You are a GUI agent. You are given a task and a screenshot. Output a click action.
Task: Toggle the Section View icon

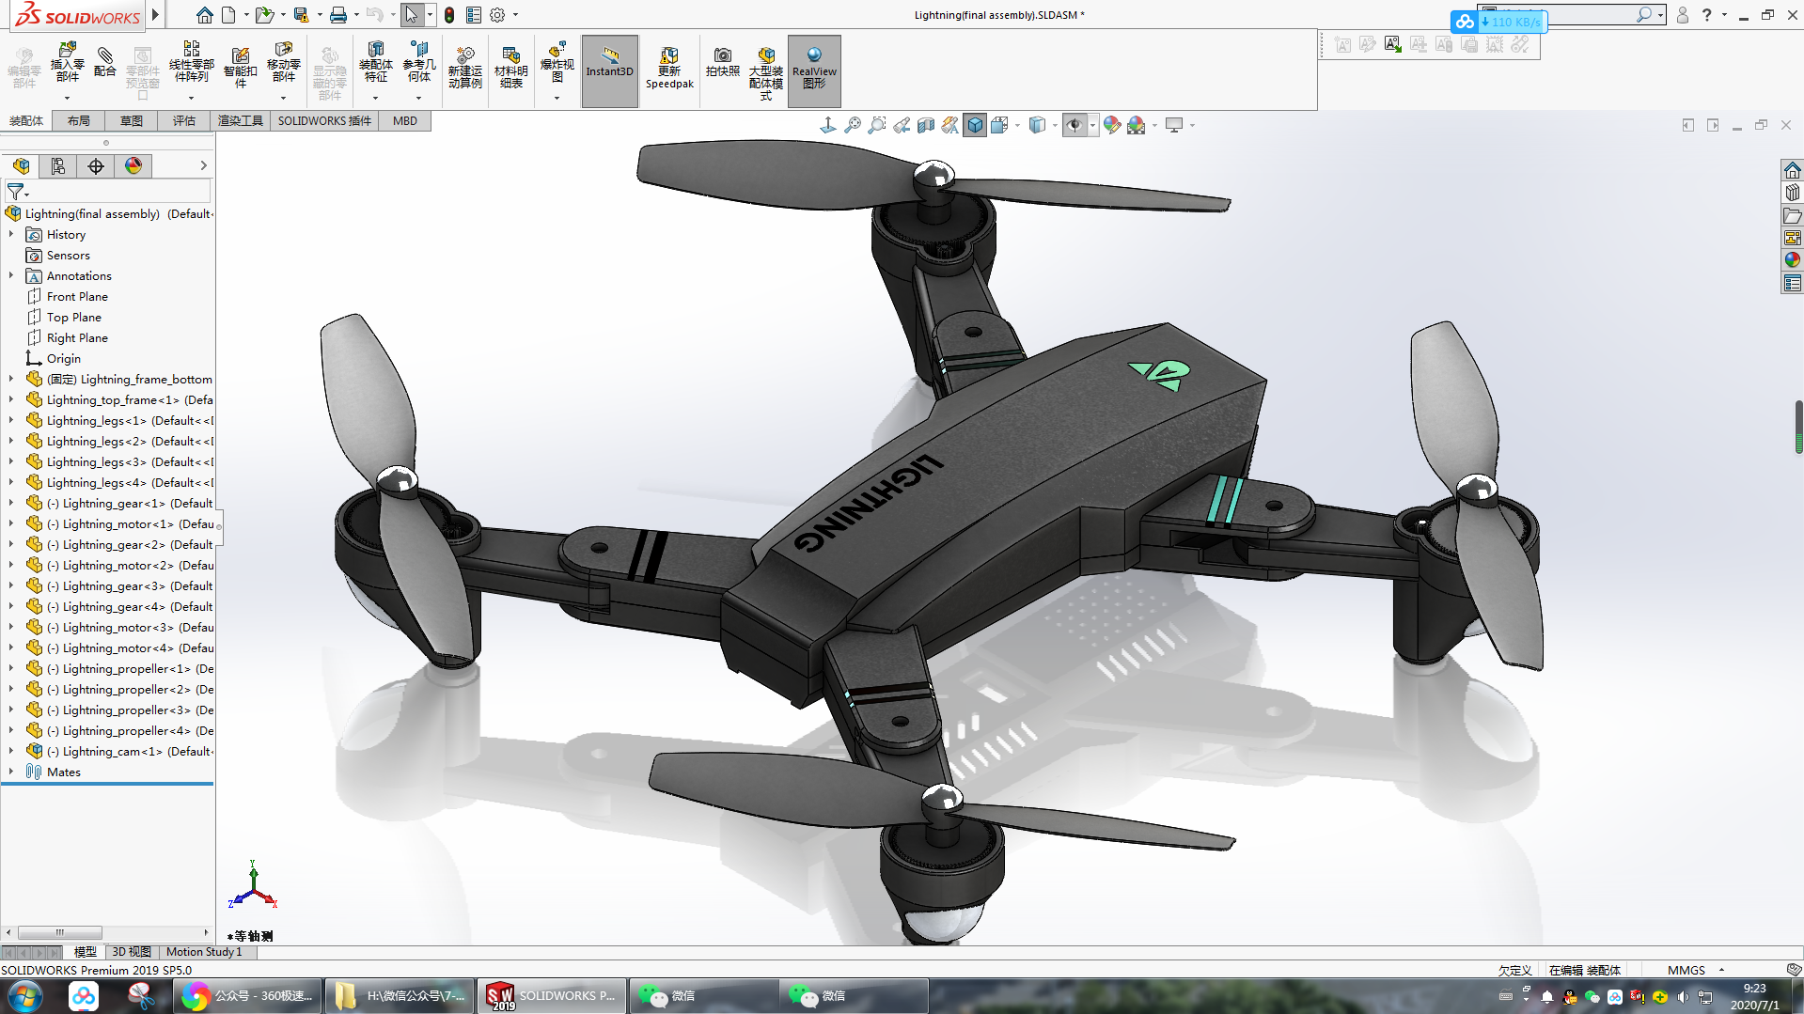(926, 125)
